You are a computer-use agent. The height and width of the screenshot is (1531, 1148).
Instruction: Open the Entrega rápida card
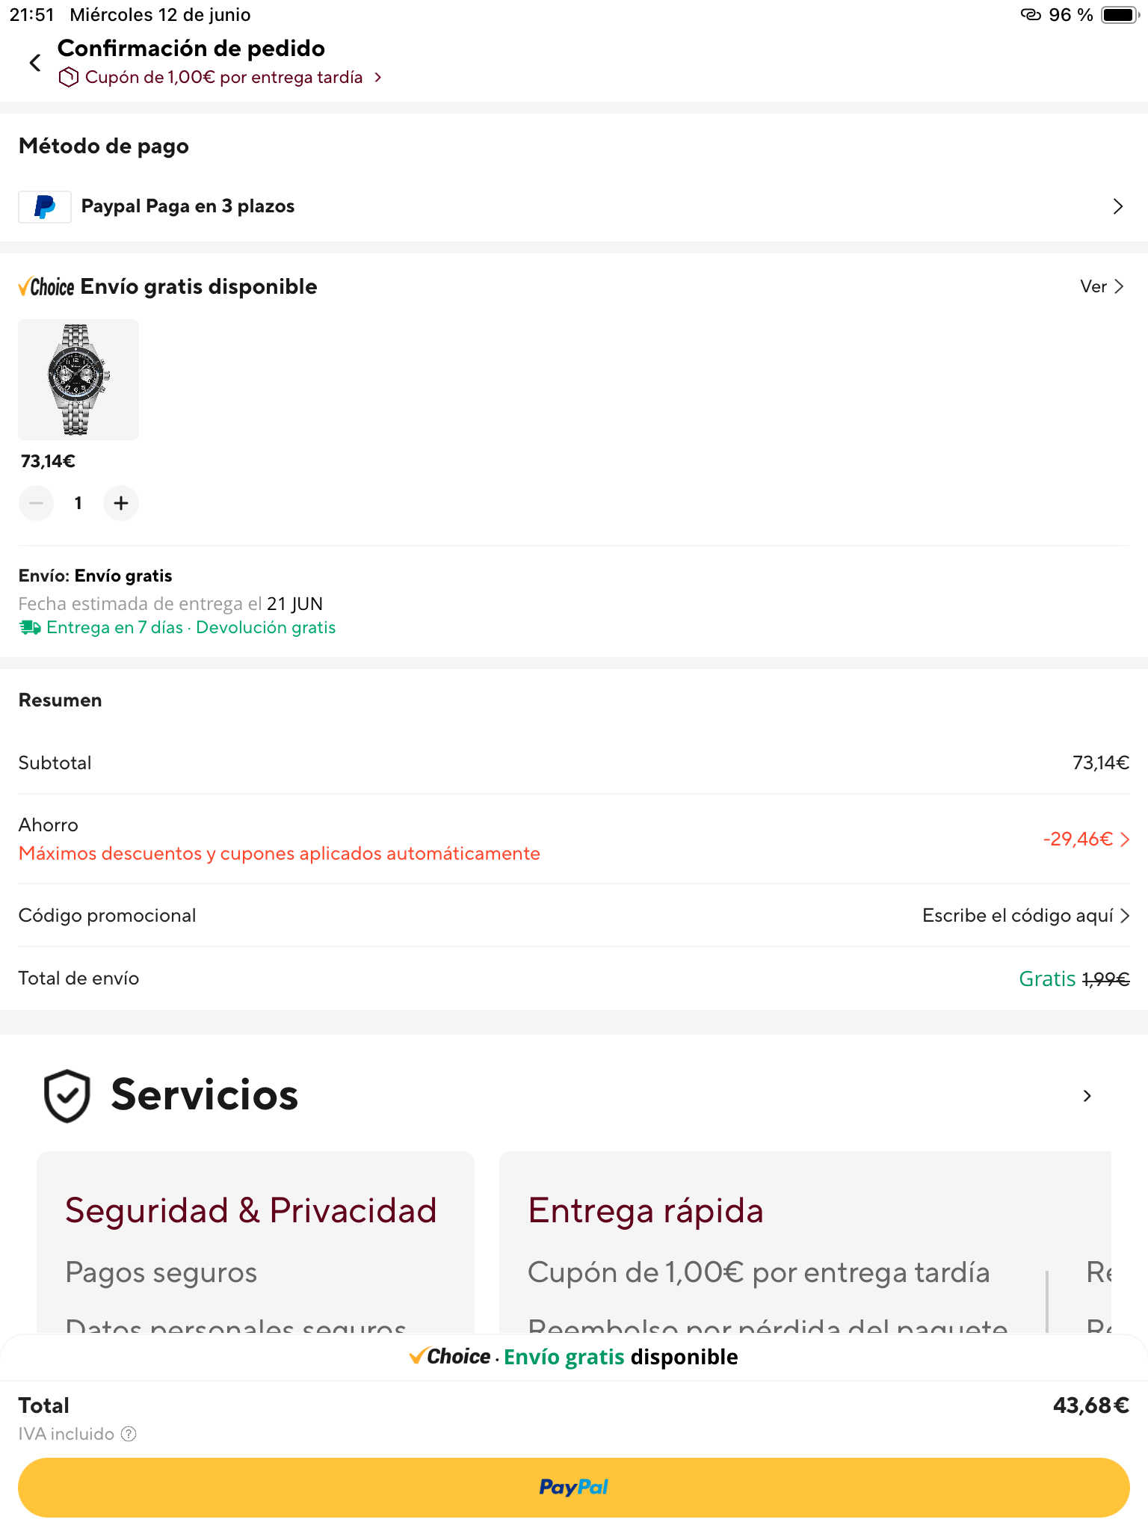tap(770, 1241)
